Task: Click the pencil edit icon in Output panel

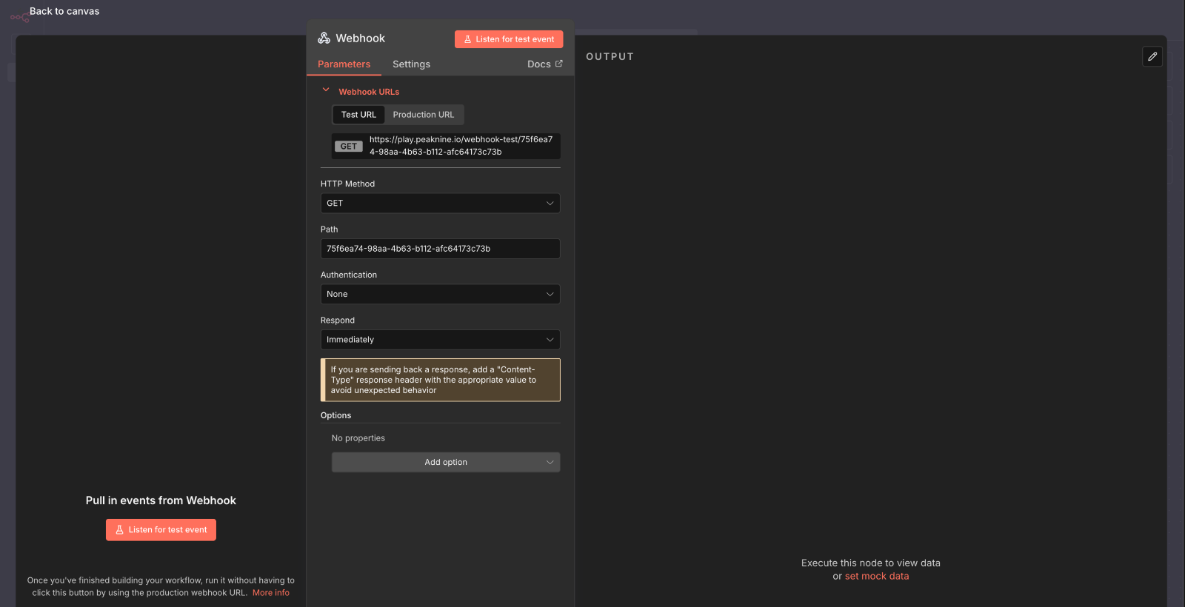Action: coord(1152,56)
